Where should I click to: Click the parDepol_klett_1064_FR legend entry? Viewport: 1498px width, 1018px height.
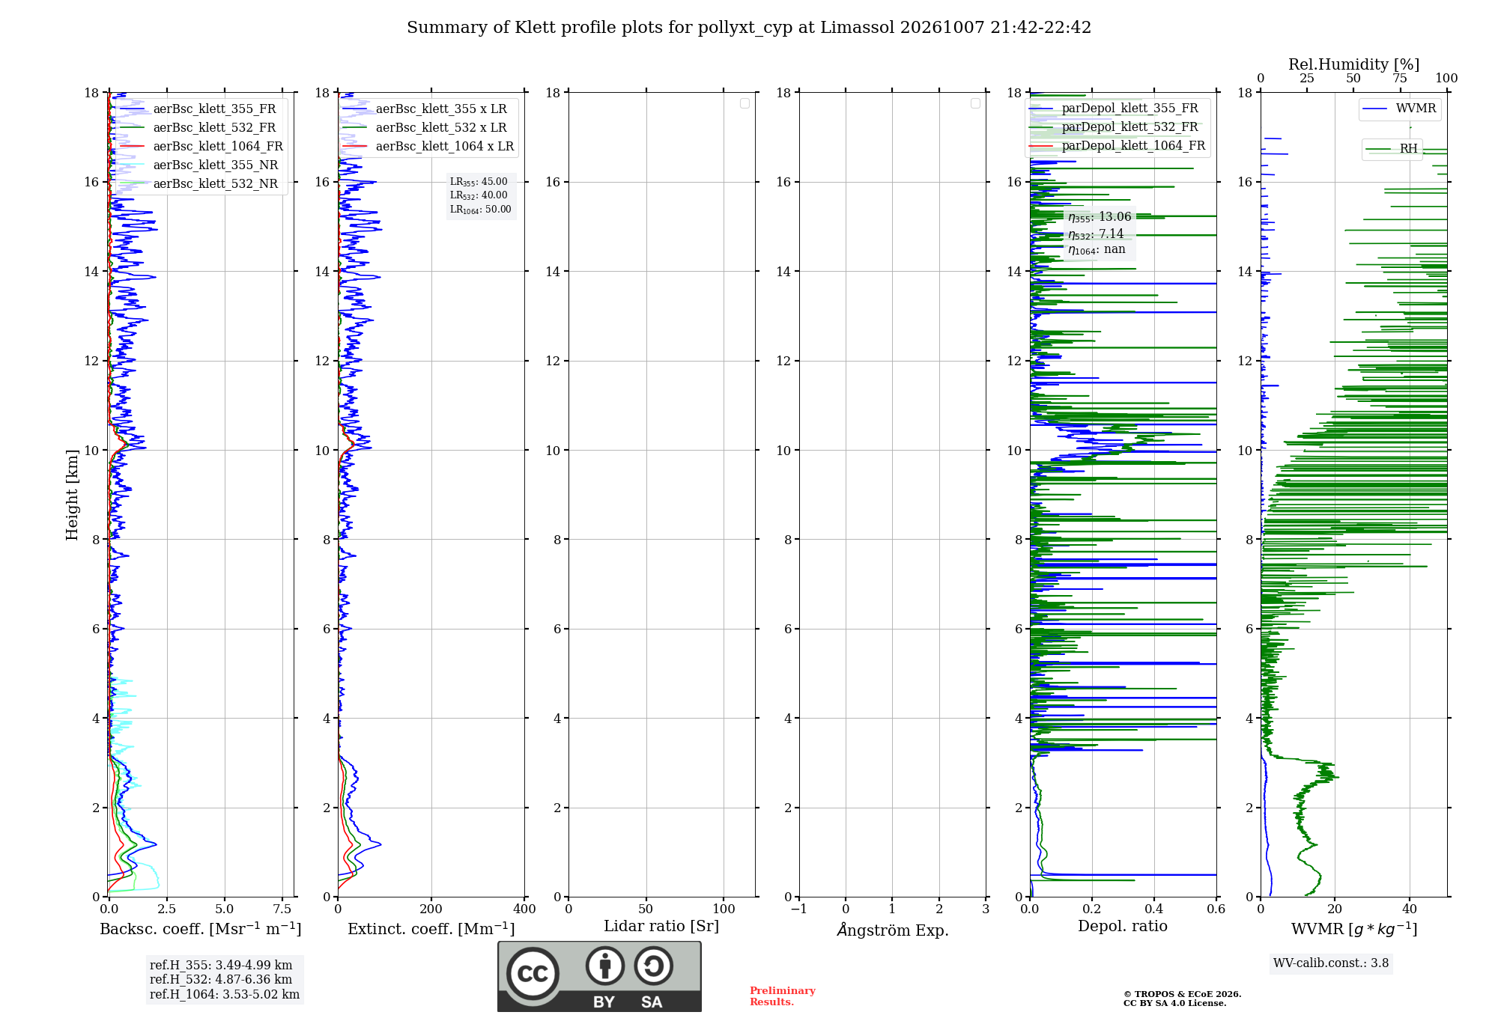point(1118,146)
